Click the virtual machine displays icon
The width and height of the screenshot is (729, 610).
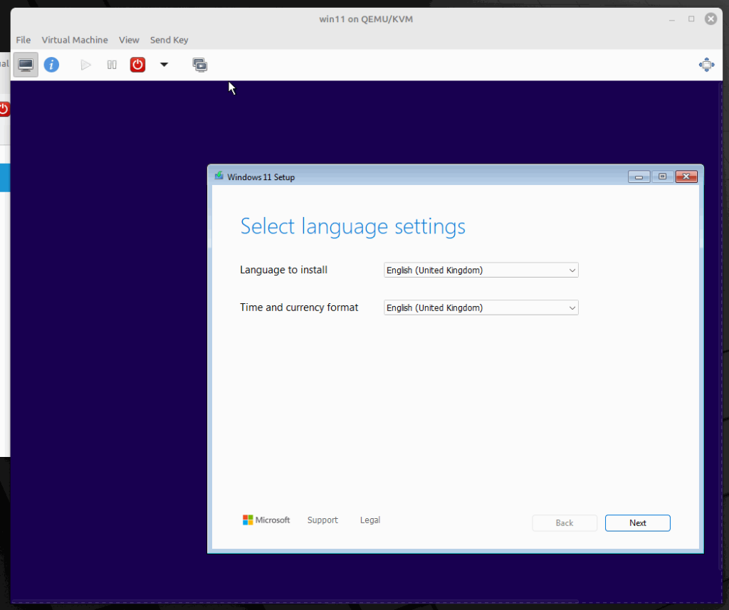point(200,64)
